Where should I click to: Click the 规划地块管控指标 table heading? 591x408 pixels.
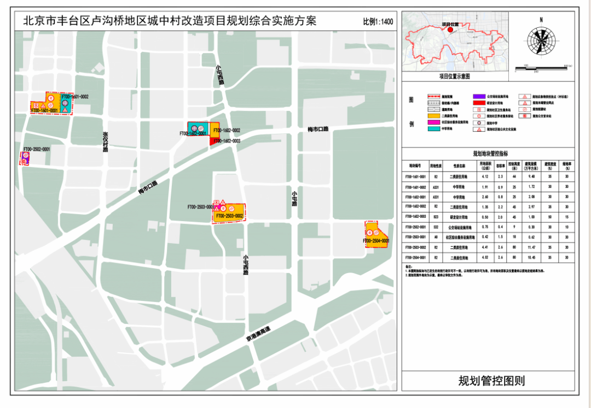[490, 154]
